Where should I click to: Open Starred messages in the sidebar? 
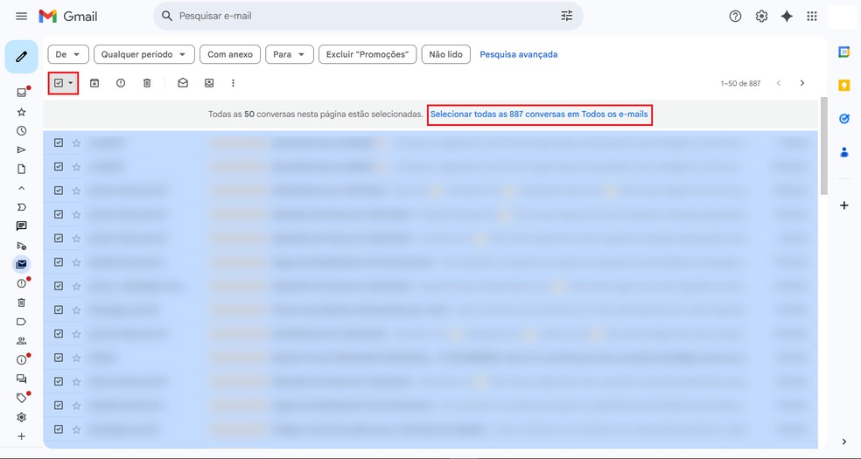pos(21,112)
